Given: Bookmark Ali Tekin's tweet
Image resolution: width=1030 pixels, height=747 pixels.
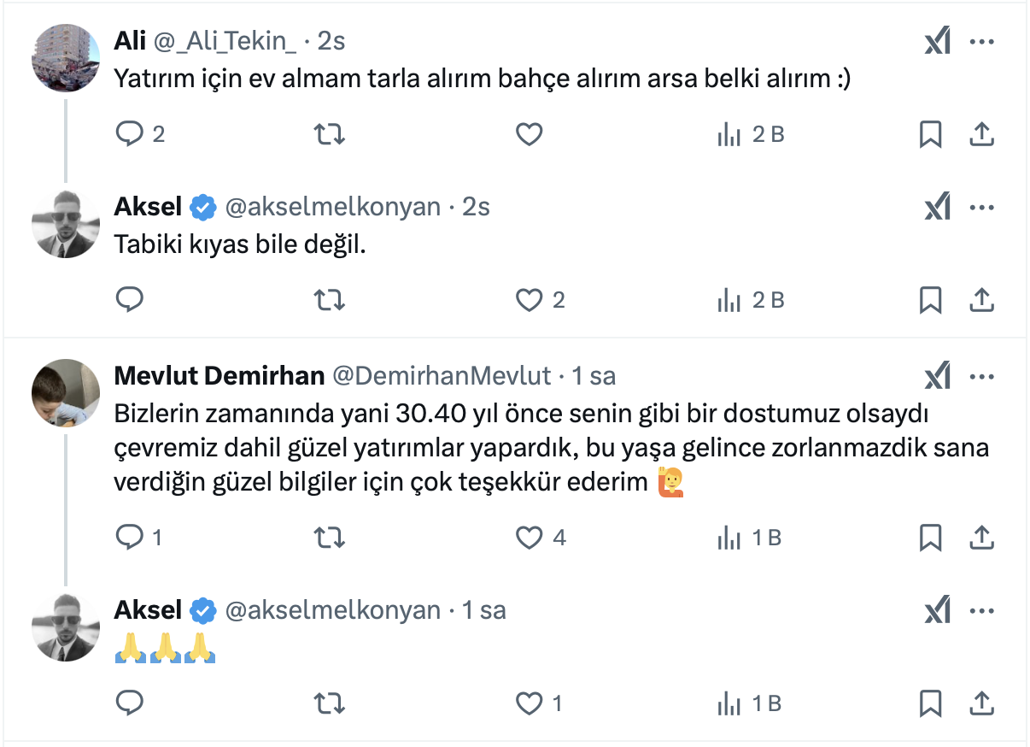Looking at the screenshot, I should click(930, 134).
